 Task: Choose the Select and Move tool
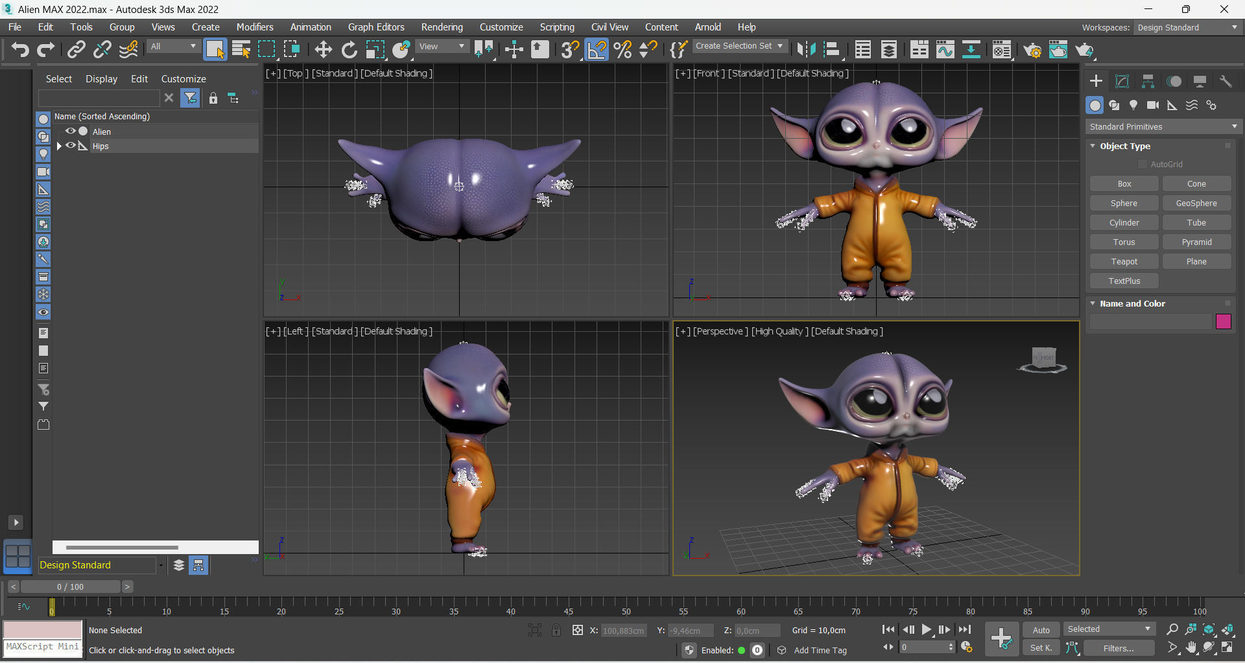coord(323,50)
